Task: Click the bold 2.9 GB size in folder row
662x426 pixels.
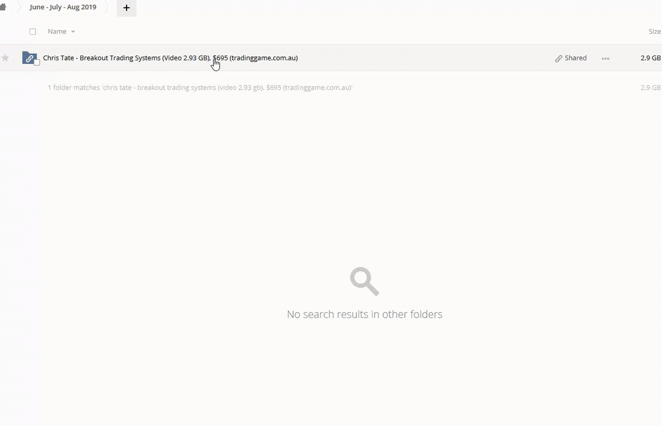Action: (650, 58)
